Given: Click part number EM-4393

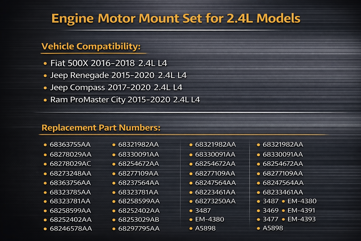Looking at the screenshot, I should point(301,219).
